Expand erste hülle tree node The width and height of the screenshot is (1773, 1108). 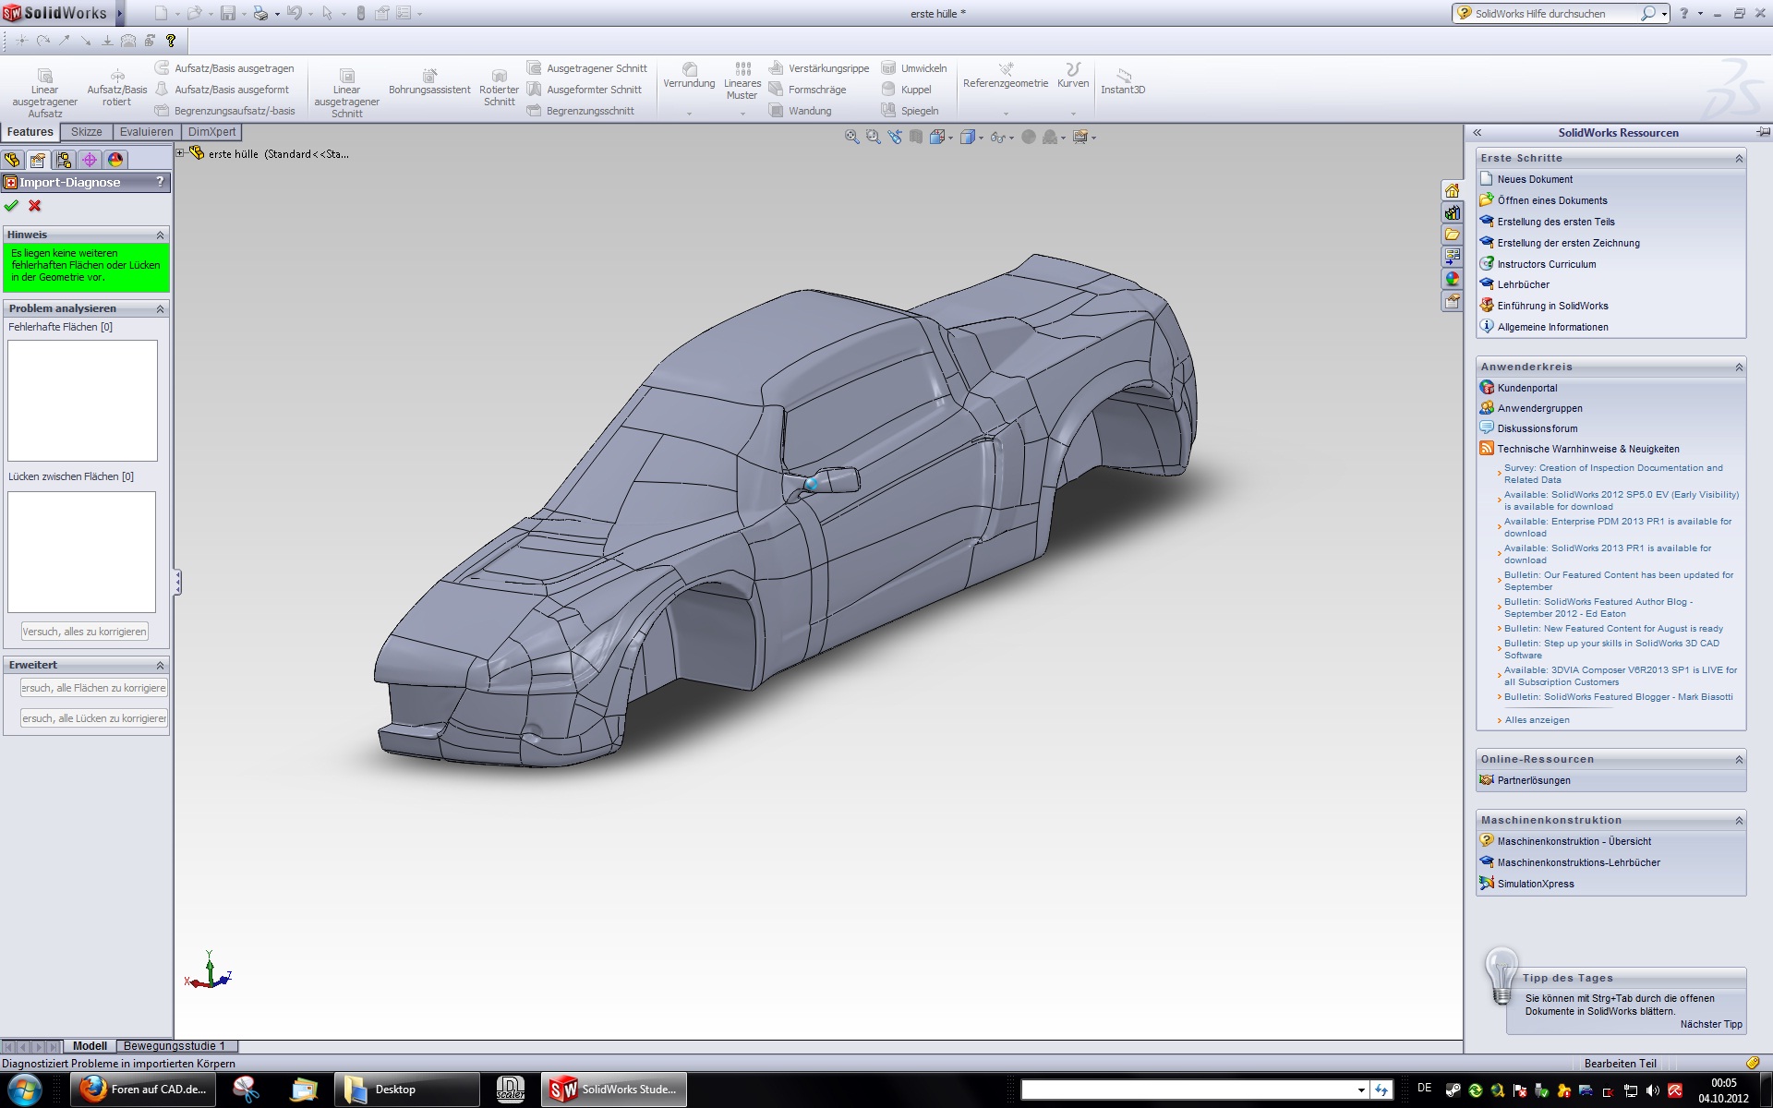pos(181,153)
